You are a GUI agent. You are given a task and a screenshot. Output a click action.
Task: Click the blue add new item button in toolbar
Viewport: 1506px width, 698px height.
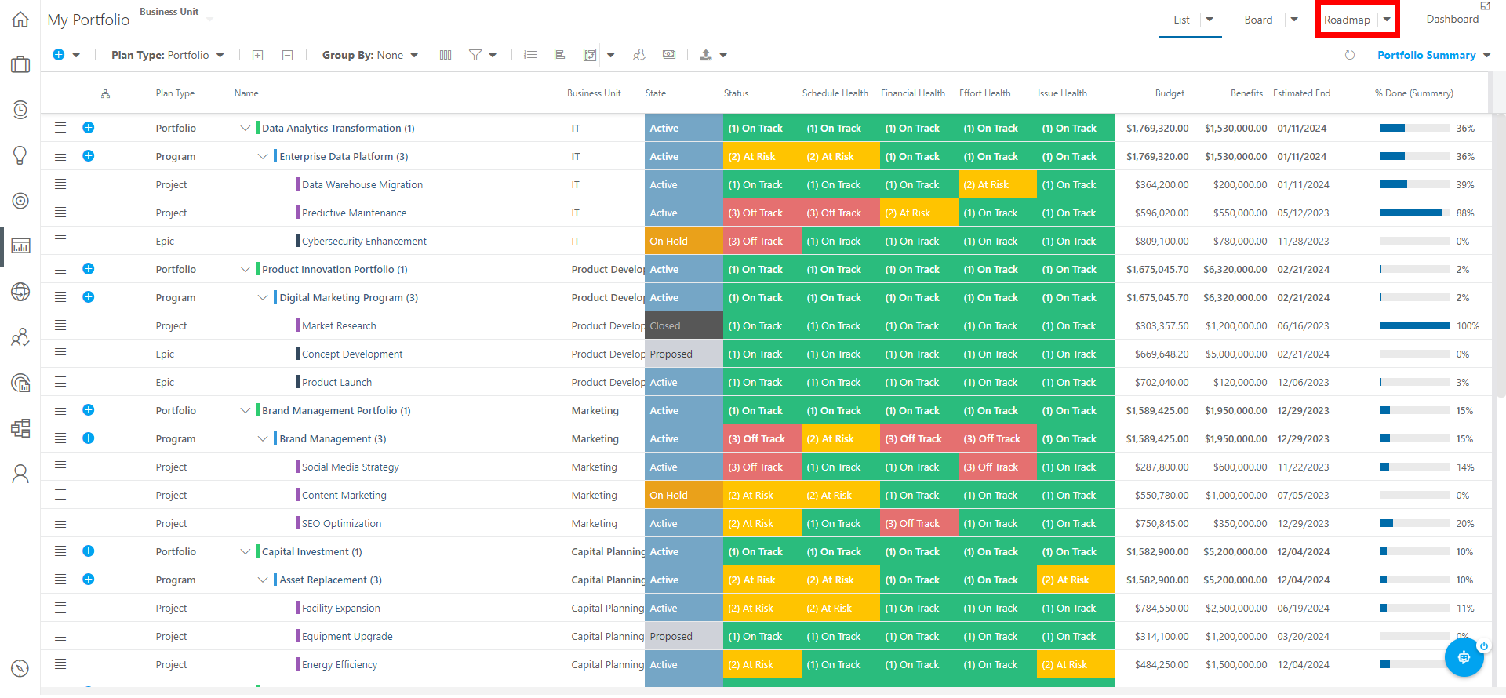[58, 55]
